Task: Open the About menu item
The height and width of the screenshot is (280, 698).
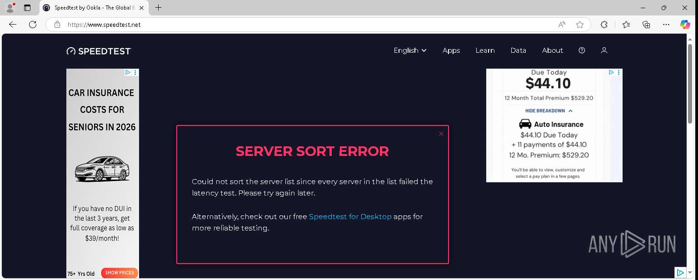Action: (553, 50)
